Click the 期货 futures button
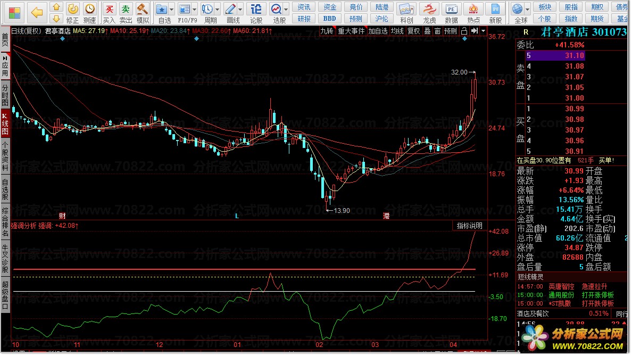632x355 pixels. point(597,19)
